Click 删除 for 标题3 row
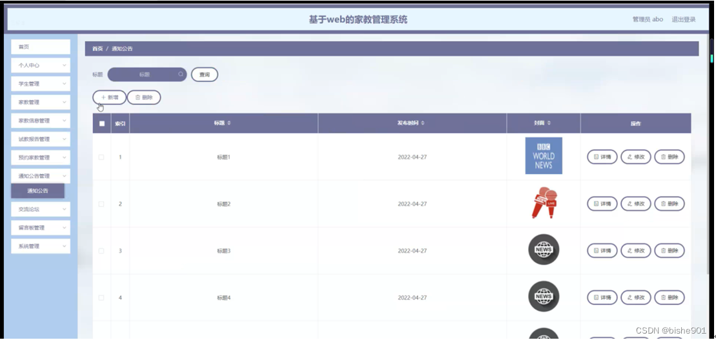Screen dimensions: 716x340 [x=670, y=250]
